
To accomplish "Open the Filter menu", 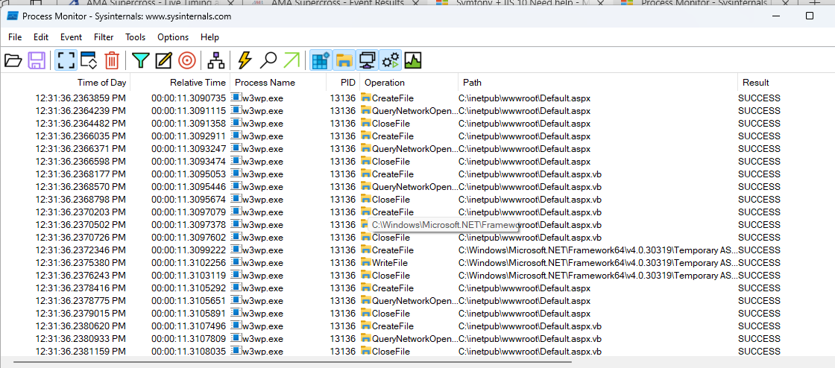I will (x=104, y=37).
